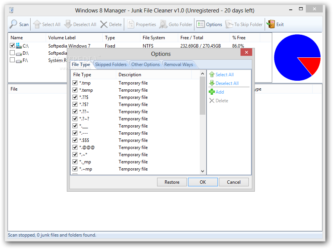The image size is (333, 249).
Task: Click the file type list scroll up arrow
Action: [x=203, y=74]
